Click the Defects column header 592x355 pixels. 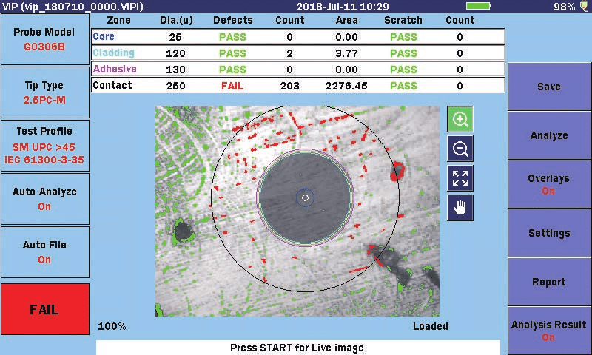[x=232, y=20]
